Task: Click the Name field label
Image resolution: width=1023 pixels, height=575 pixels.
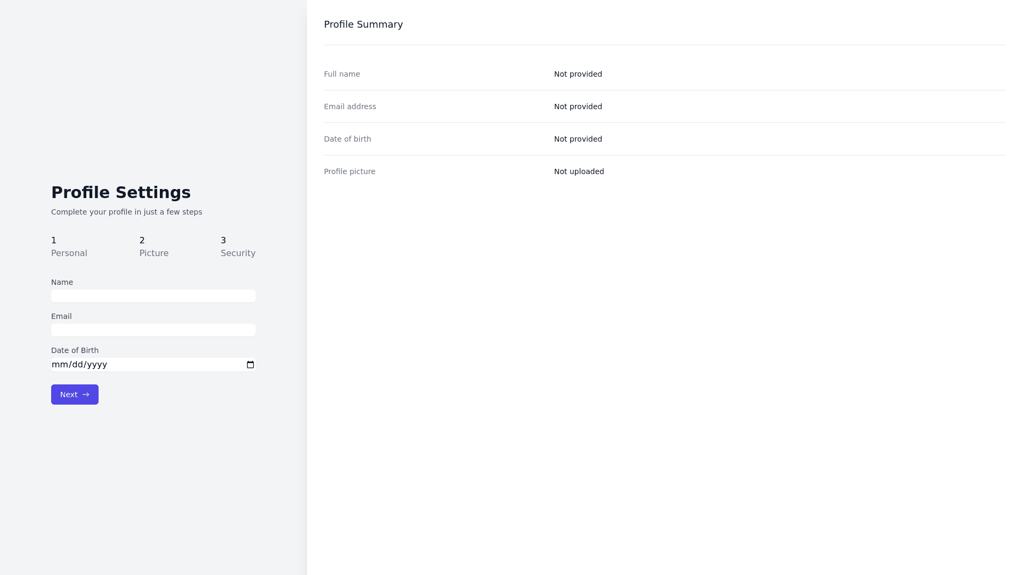Action: pyautogui.click(x=62, y=282)
